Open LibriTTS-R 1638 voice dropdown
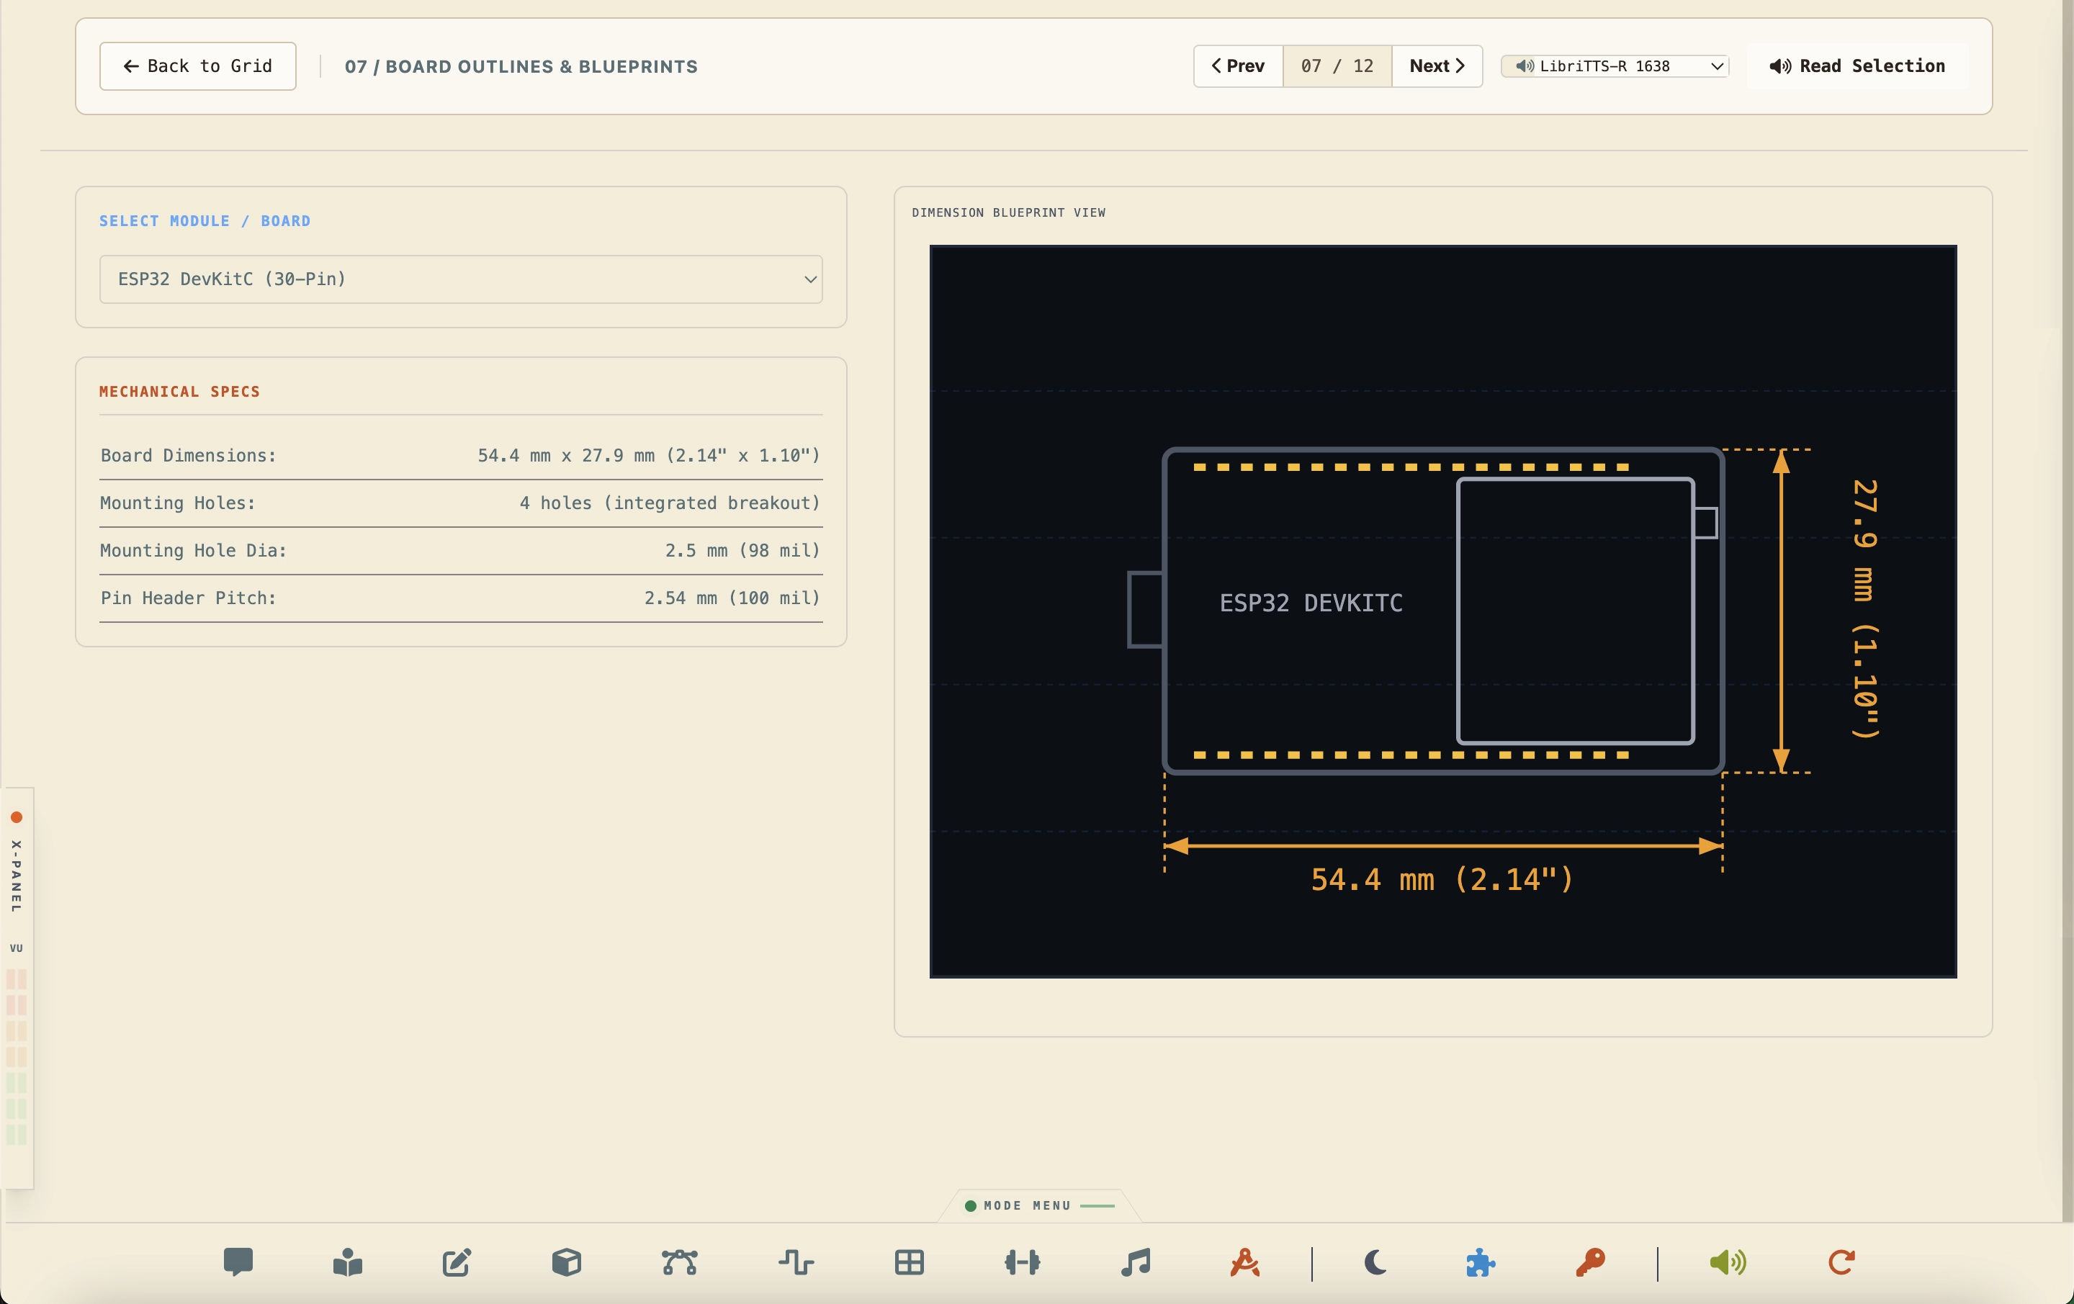This screenshot has width=2074, height=1304. pyautogui.click(x=1615, y=66)
